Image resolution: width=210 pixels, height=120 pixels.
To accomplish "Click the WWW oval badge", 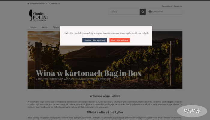I will [x=192, y=111].
